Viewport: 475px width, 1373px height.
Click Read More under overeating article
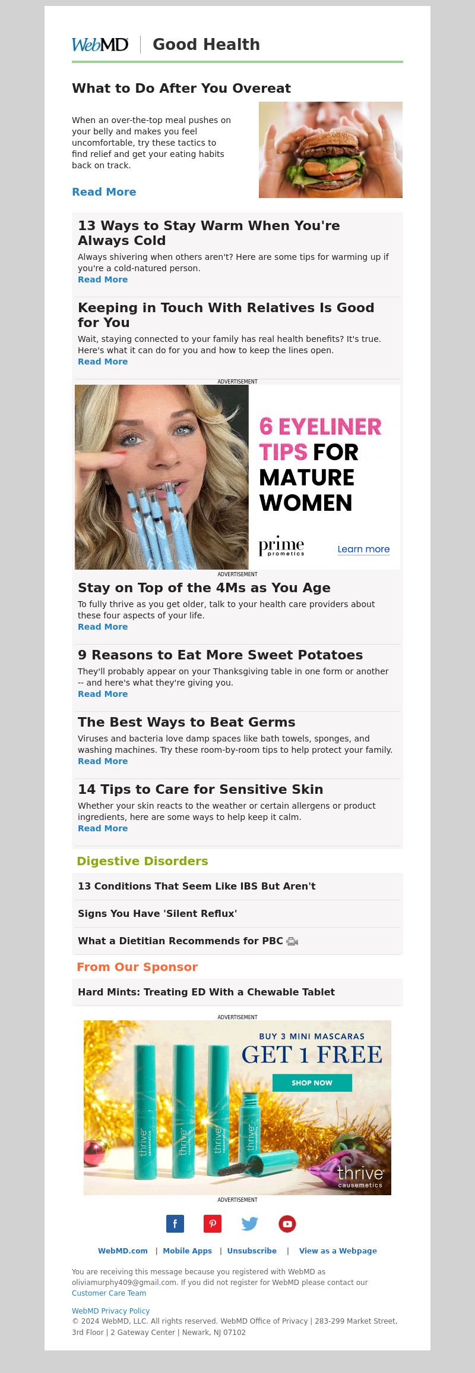point(104,192)
